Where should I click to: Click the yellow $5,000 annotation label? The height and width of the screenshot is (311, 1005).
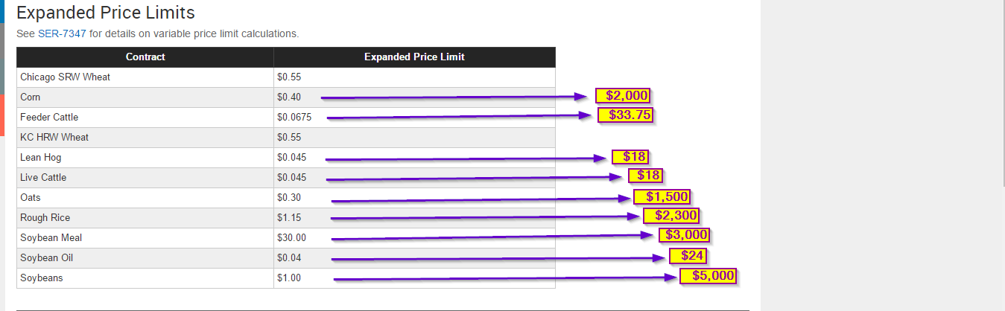(708, 276)
